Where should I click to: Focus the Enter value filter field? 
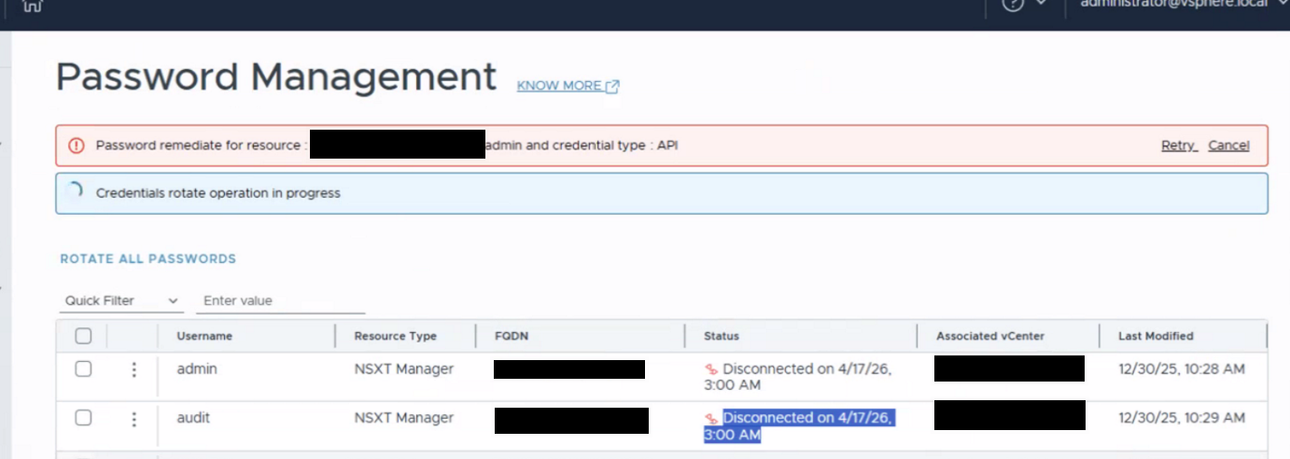tap(281, 300)
